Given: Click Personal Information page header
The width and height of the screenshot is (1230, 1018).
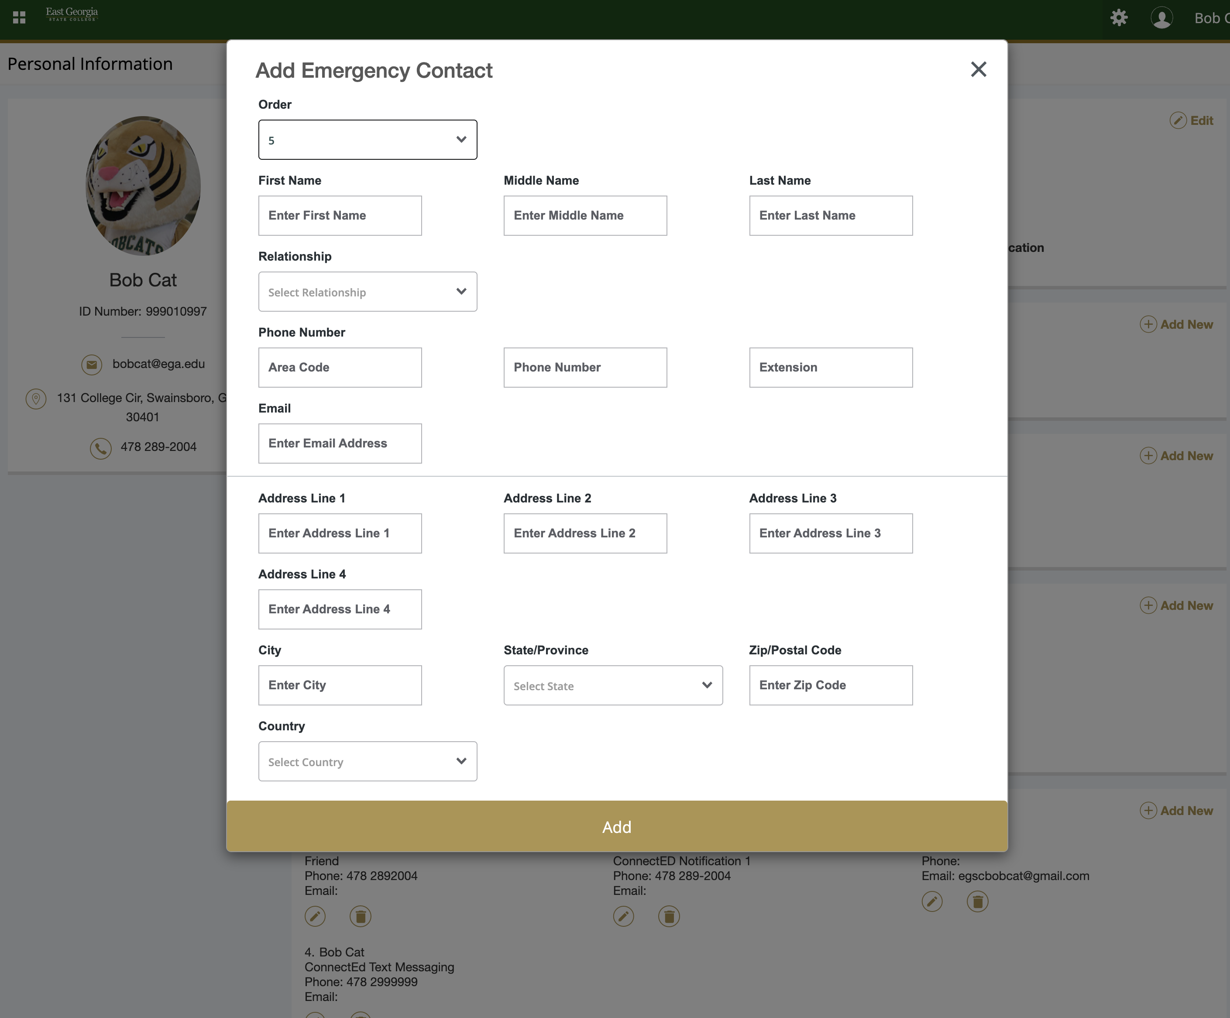Looking at the screenshot, I should [90, 63].
